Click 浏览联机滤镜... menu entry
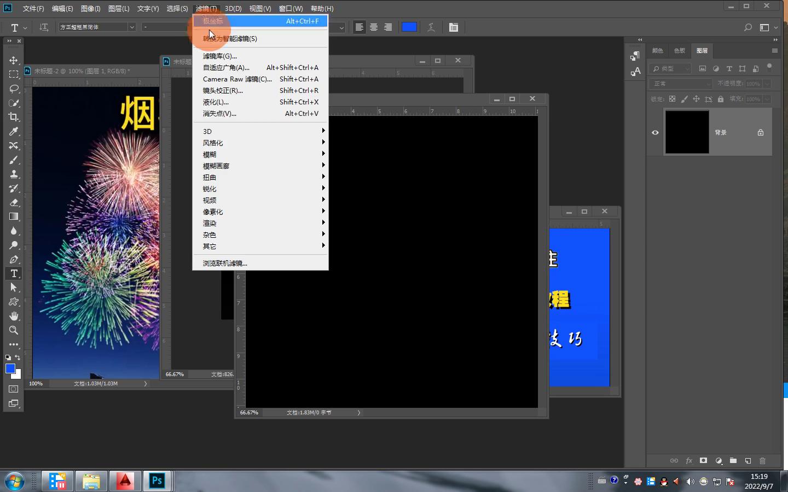Screen dimensions: 788x492 click(225, 263)
